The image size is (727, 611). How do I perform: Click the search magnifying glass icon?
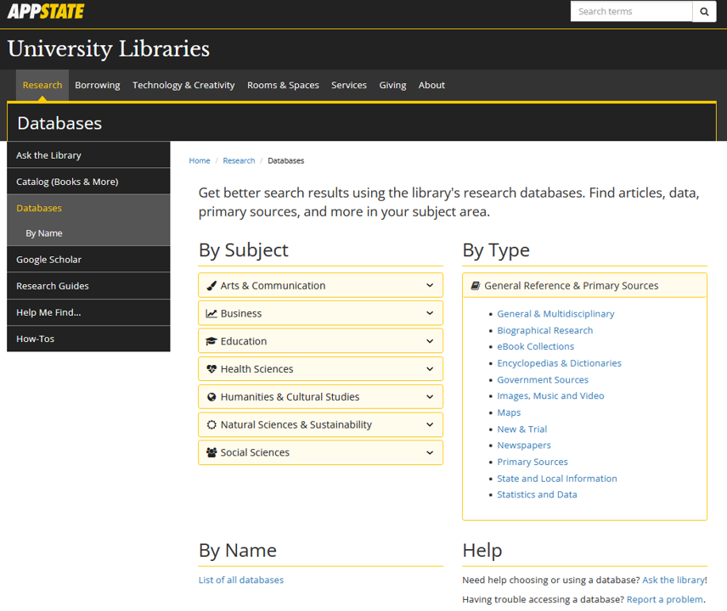pos(704,12)
